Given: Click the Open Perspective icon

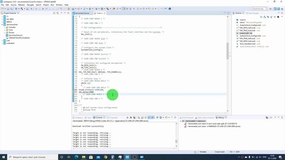Looking at the screenshot, I should click(x=270, y=9).
